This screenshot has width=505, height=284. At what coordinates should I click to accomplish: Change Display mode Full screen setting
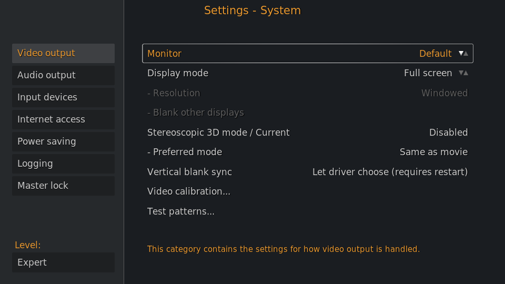tap(308, 73)
